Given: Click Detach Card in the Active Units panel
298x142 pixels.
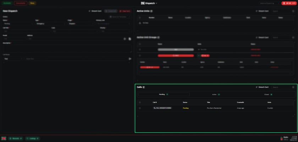Looking at the screenshot, I should pyautogui.click(x=262, y=11).
